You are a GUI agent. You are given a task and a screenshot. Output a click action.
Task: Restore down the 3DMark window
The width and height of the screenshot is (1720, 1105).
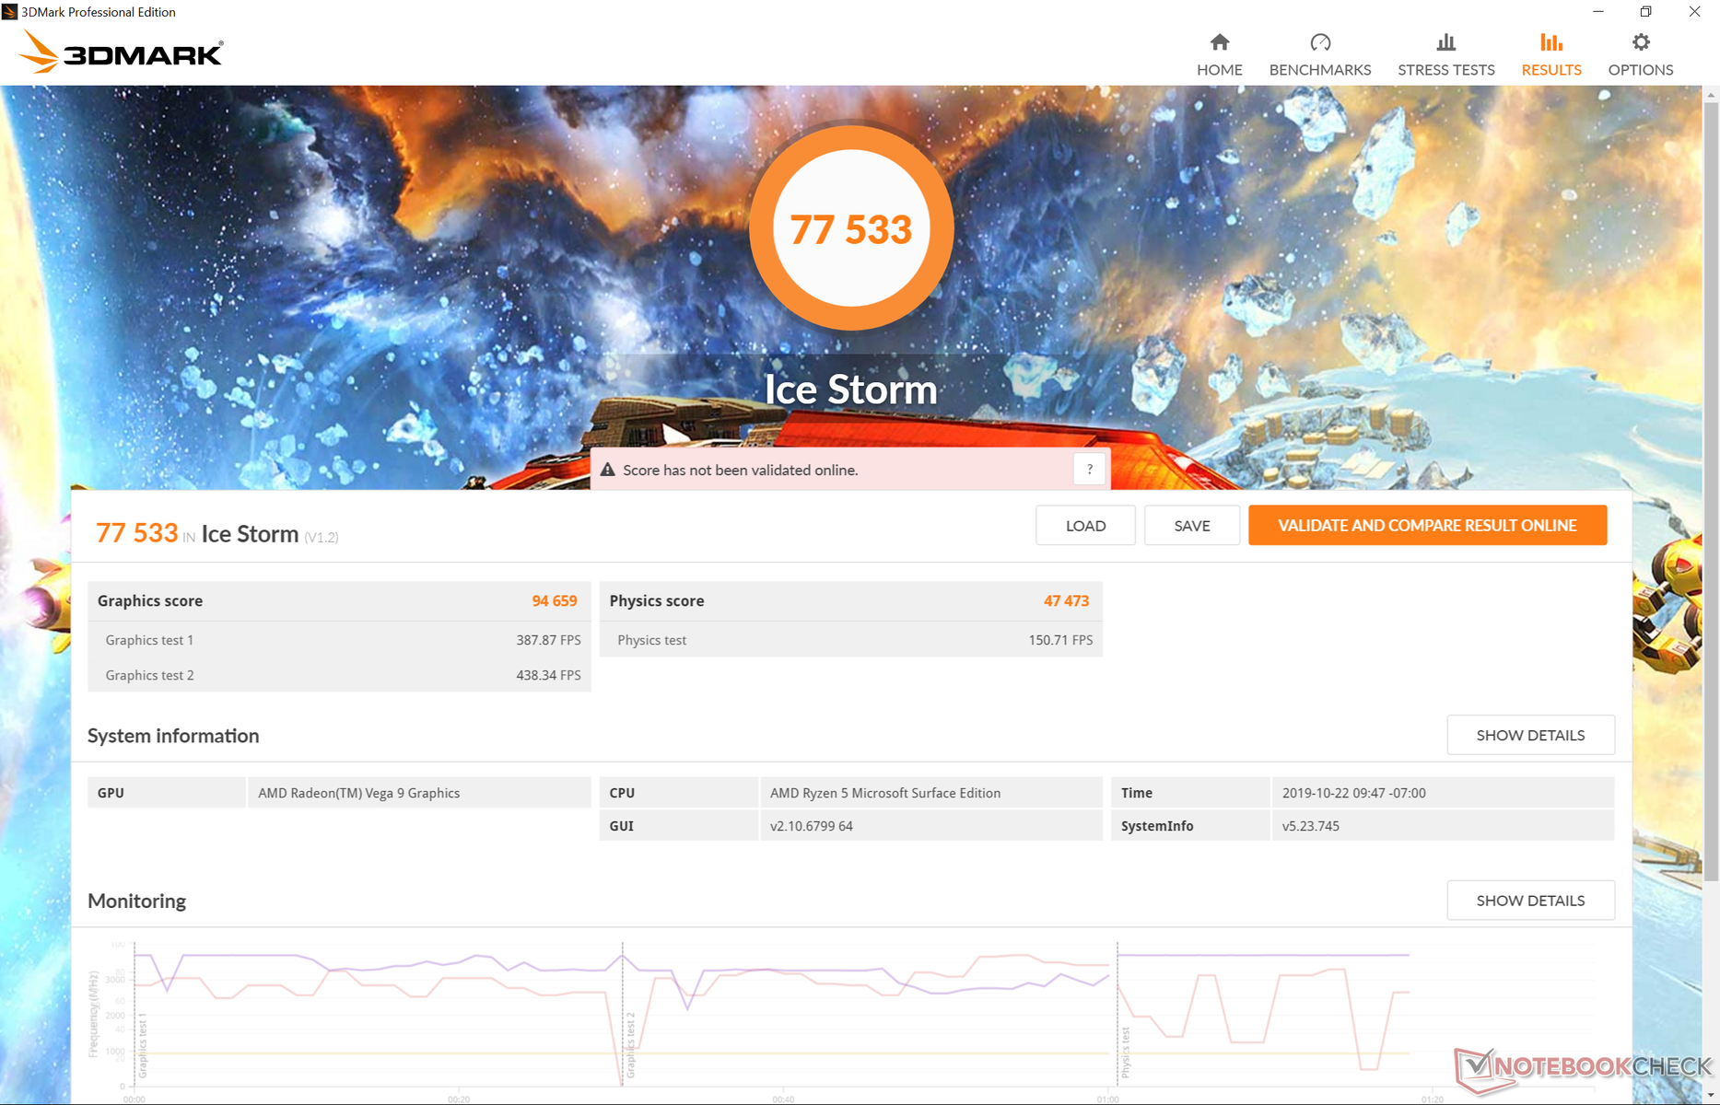[1645, 12]
